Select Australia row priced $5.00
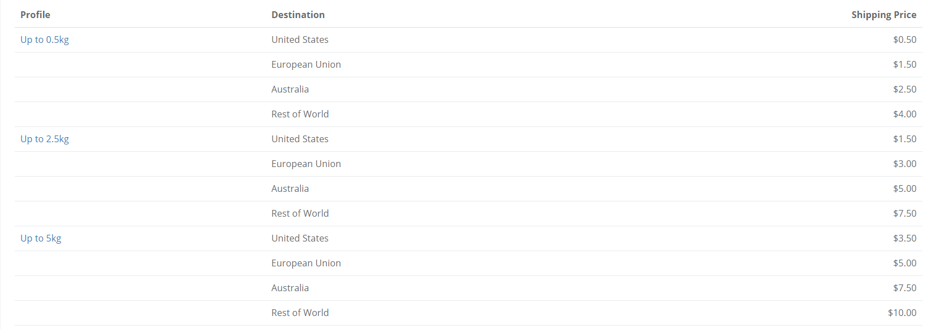The width and height of the screenshot is (932, 329). pyautogui.click(x=468, y=188)
